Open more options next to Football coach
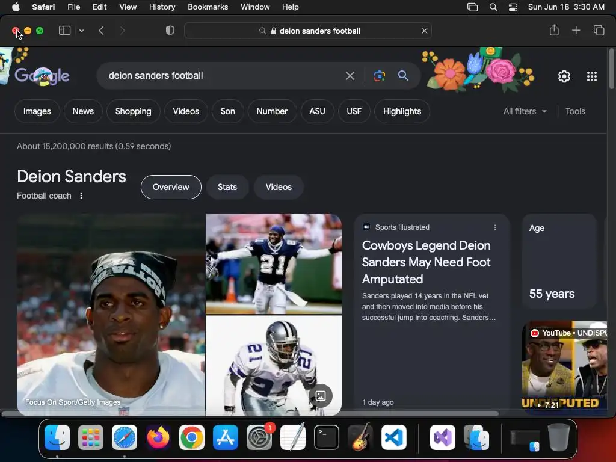 [81, 196]
